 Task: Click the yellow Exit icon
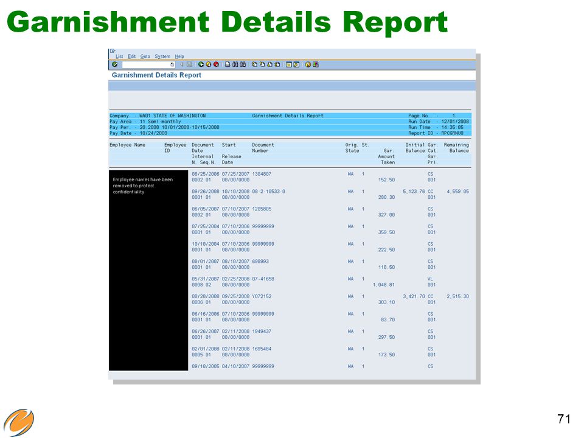[x=209, y=64]
